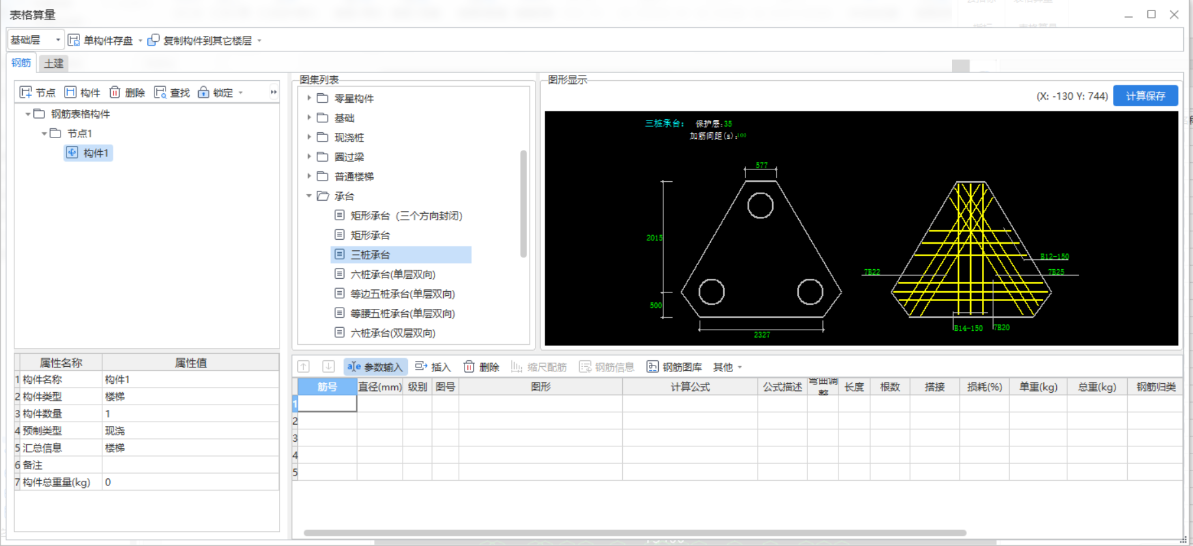This screenshot has height=546, width=1193.
Task: Click the 参数输入 parameter input button
Action: click(375, 367)
